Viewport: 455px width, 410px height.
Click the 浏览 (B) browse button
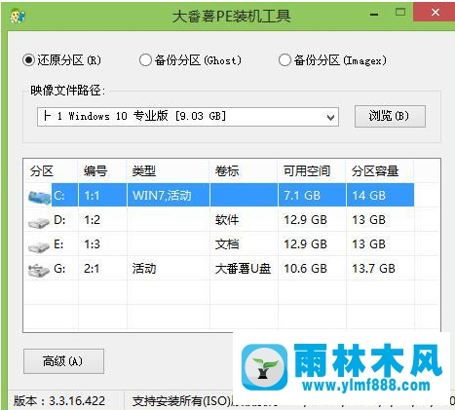[390, 116]
